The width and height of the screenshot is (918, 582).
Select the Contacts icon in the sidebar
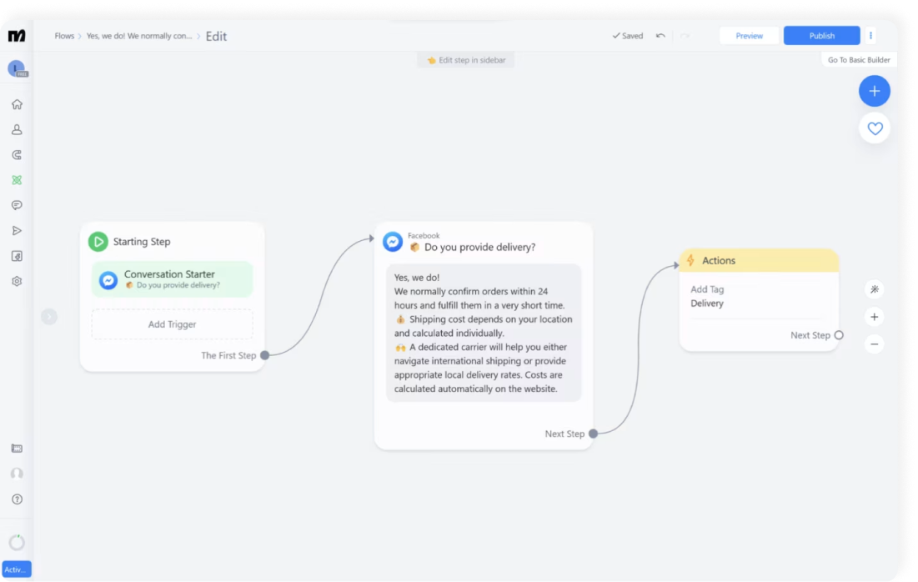pos(17,129)
